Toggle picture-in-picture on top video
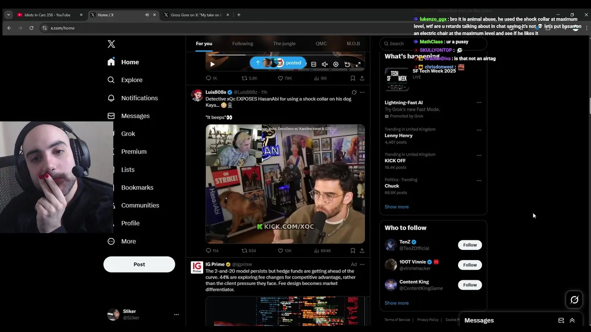 point(347,64)
